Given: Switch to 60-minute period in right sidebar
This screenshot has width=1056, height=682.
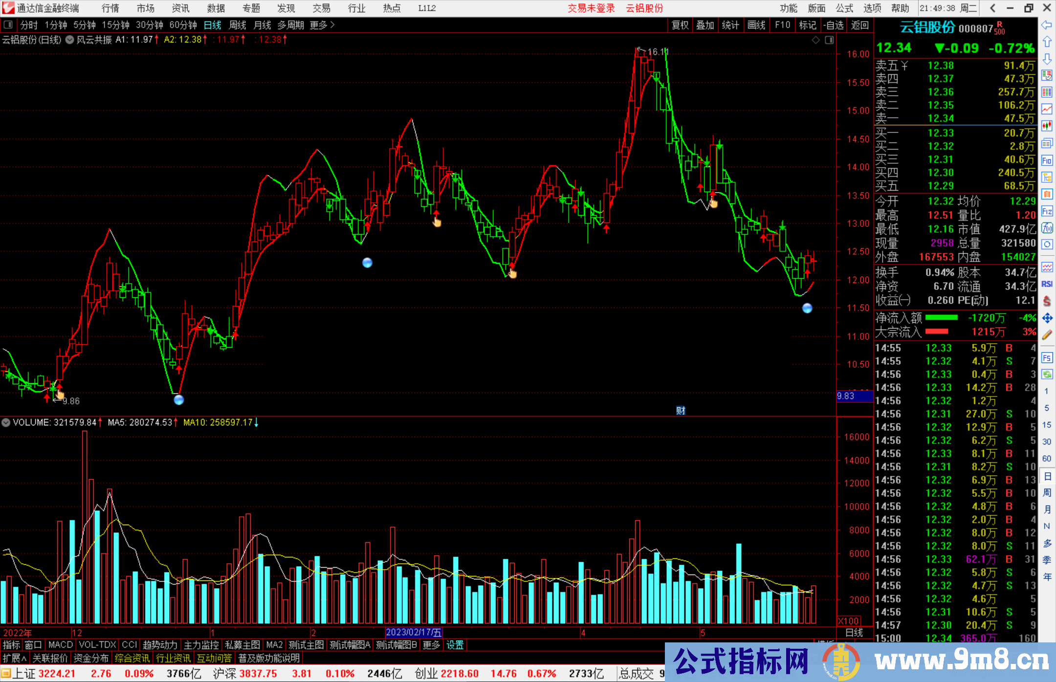Looking at the screenshot, I should tap(1047, 459).
